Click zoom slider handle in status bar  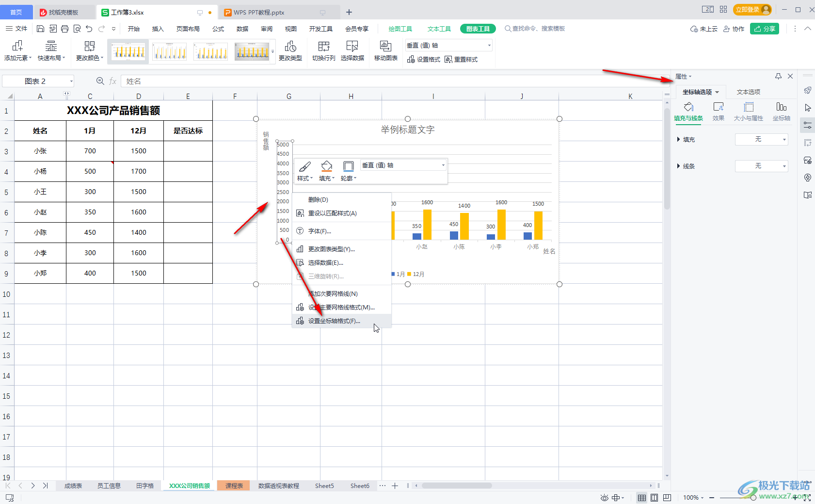click(x=753, y=498)
